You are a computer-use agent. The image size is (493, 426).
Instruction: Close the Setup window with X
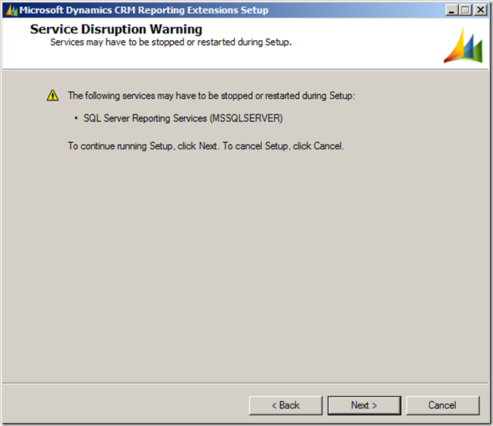481,10
